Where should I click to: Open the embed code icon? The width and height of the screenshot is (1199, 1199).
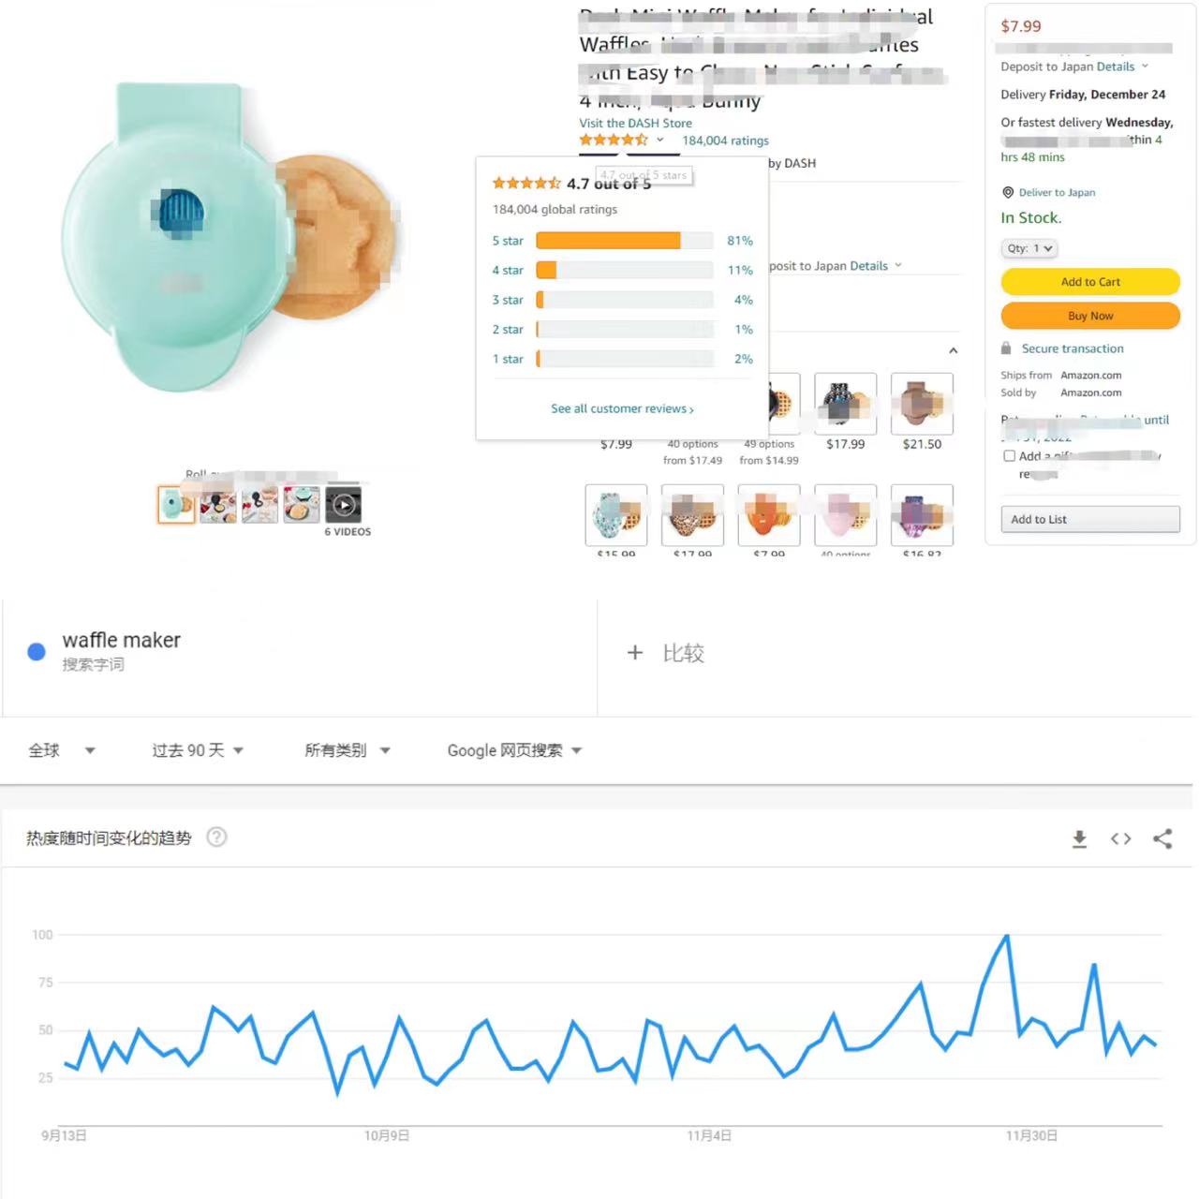(x=1120, y=838)
